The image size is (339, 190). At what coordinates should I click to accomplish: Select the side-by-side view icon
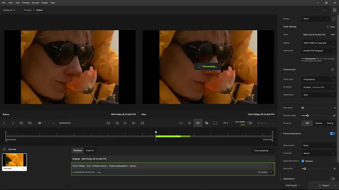(198, 123)
